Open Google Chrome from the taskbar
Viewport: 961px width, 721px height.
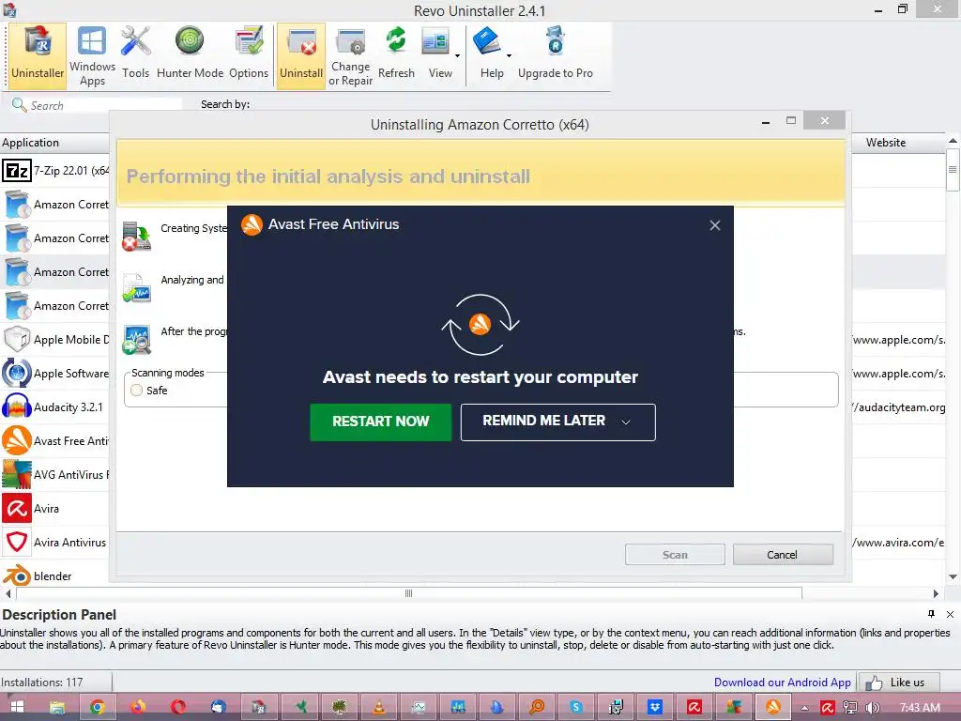(x=97, y=707)
